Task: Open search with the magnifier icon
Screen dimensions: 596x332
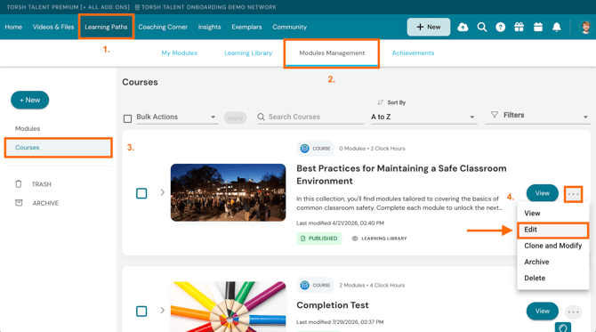Action: point(481,27)
